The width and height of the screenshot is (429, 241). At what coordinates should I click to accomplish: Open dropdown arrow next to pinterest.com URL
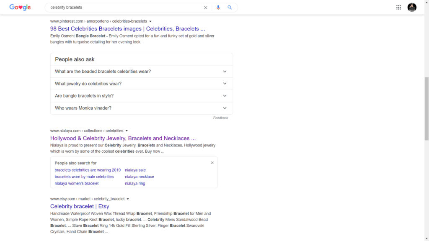150,21
